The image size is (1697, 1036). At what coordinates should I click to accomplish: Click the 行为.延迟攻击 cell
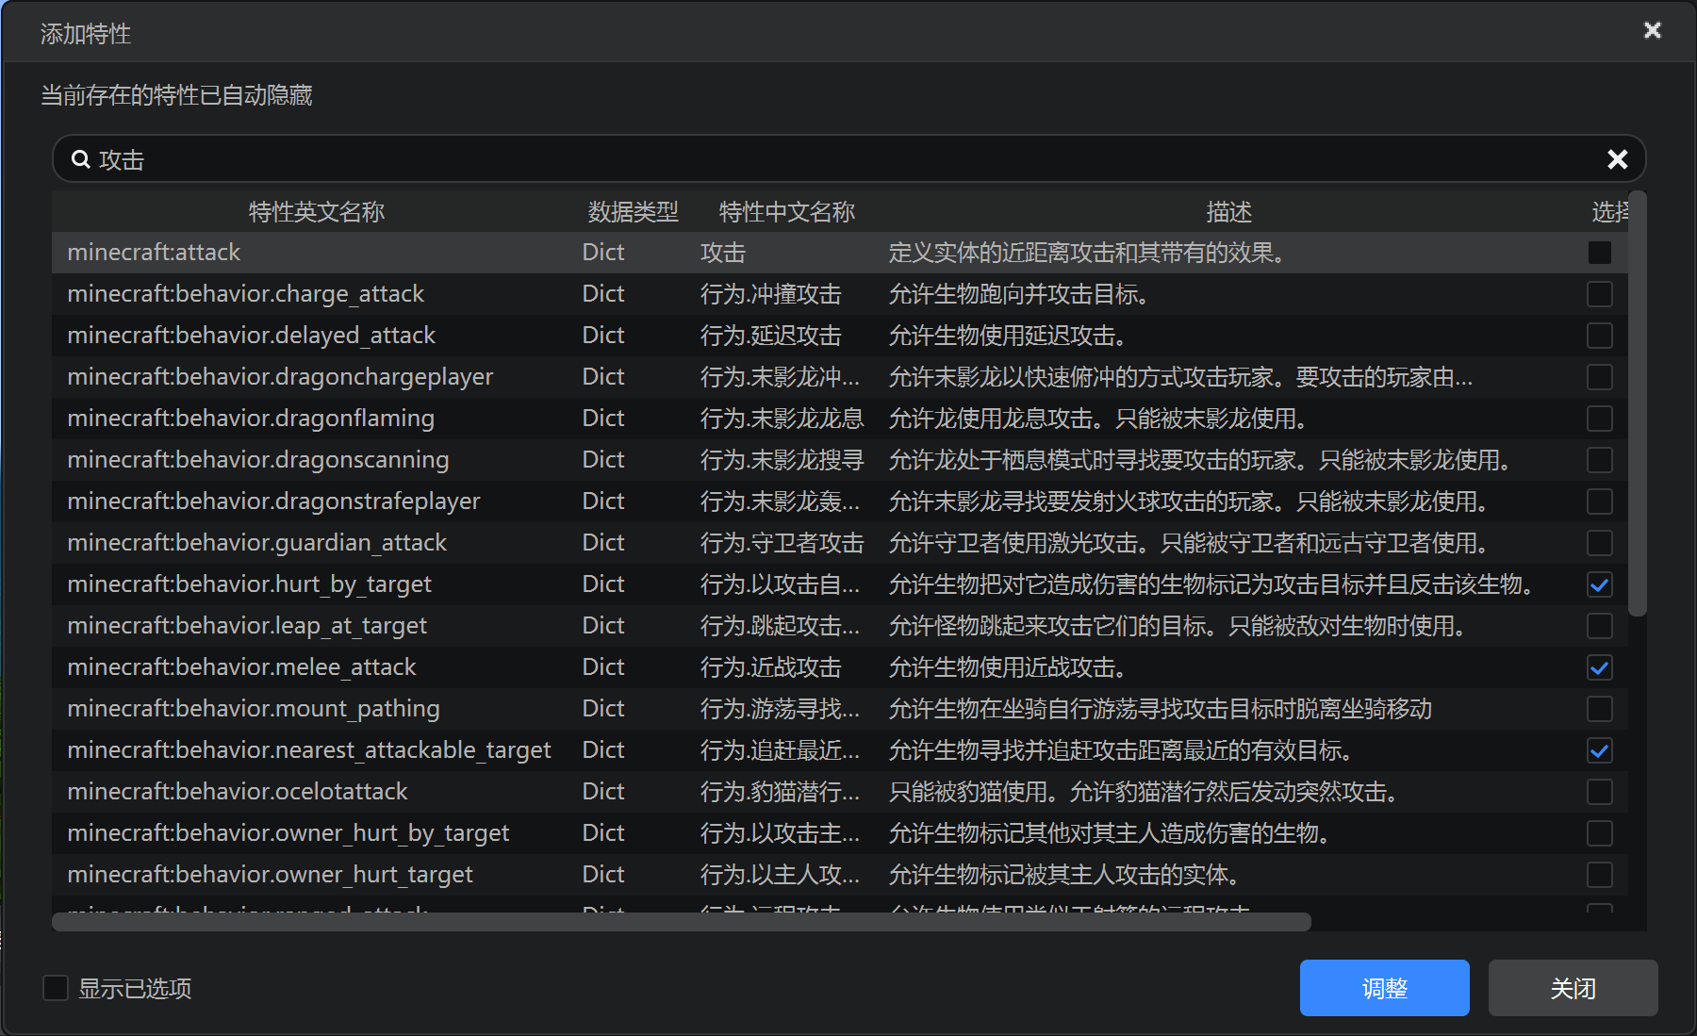(770, 336)
